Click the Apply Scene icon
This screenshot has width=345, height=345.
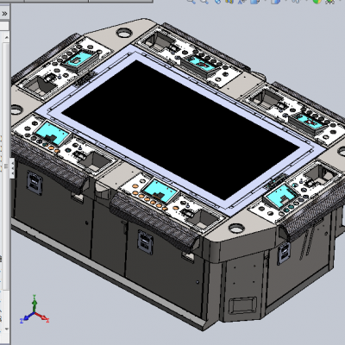click(329, 2)
